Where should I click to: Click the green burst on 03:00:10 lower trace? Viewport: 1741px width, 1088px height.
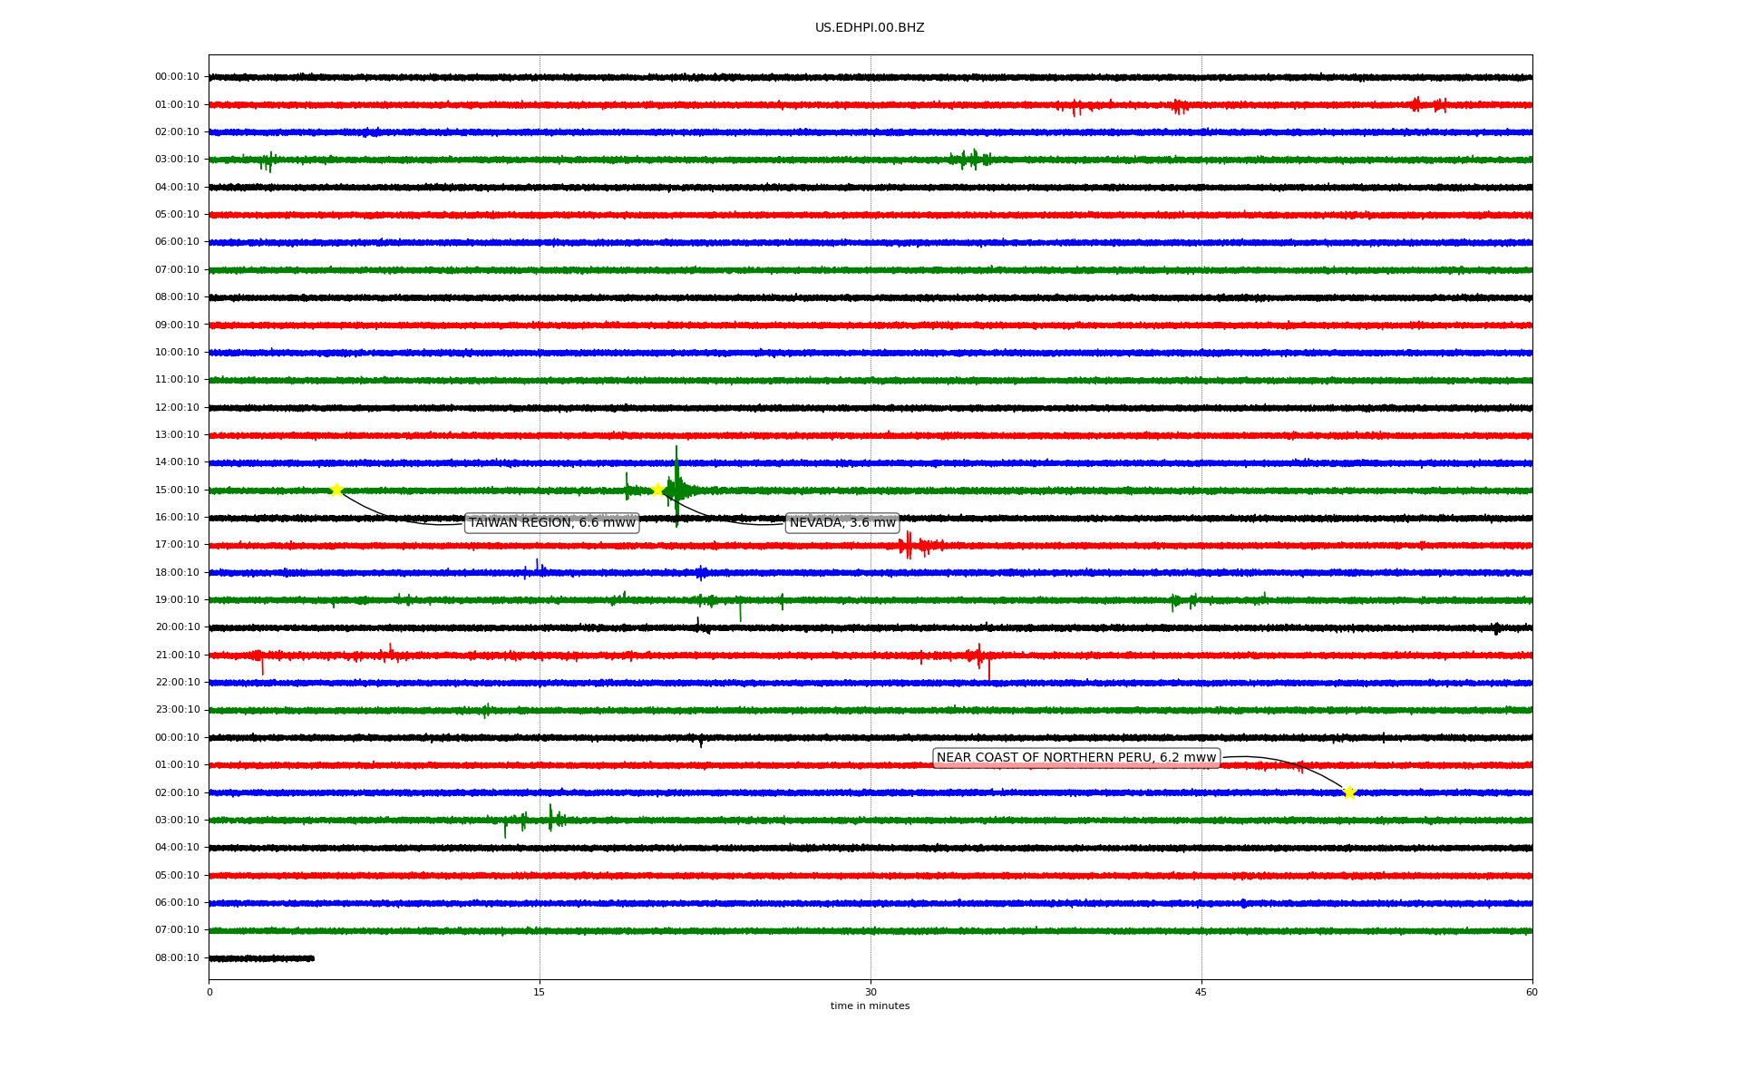(550, 820)
